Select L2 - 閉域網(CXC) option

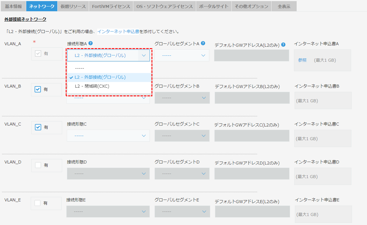click(x=109, y=86)
